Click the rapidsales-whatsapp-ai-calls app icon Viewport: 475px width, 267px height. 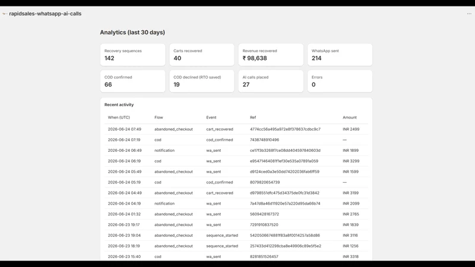pyautogui.click(x=5, y=14)
